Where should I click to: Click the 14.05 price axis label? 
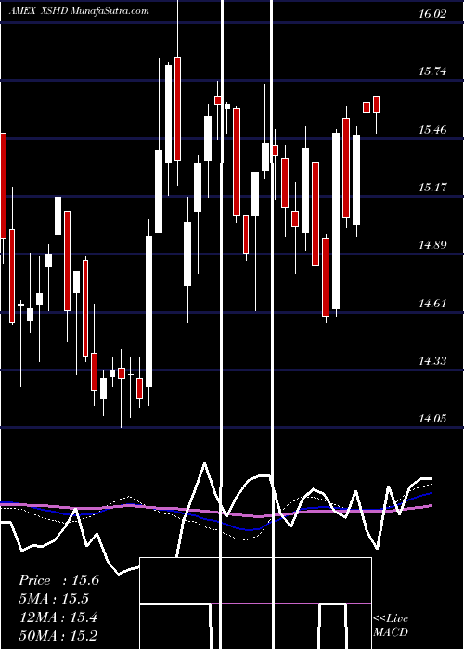click(x=432, y=419)
